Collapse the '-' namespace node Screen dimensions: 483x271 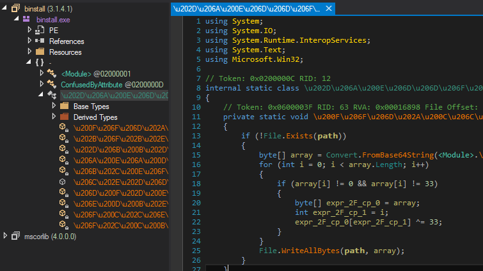tap(28, 62)
